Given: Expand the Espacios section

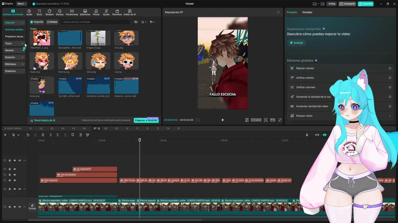Looking at the screenshot, I should [14, 57].
